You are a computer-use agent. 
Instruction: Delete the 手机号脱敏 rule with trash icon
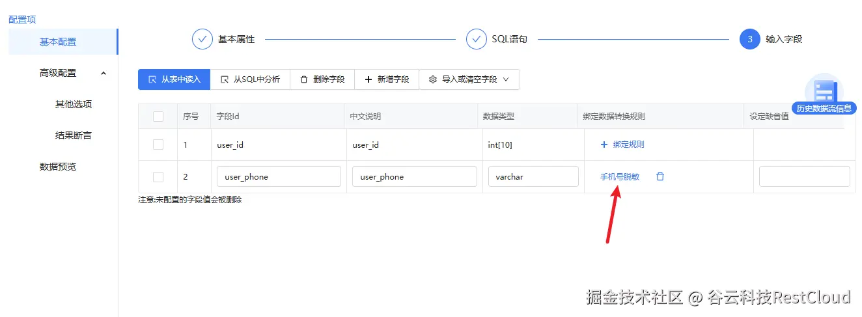tap(660, 176)
